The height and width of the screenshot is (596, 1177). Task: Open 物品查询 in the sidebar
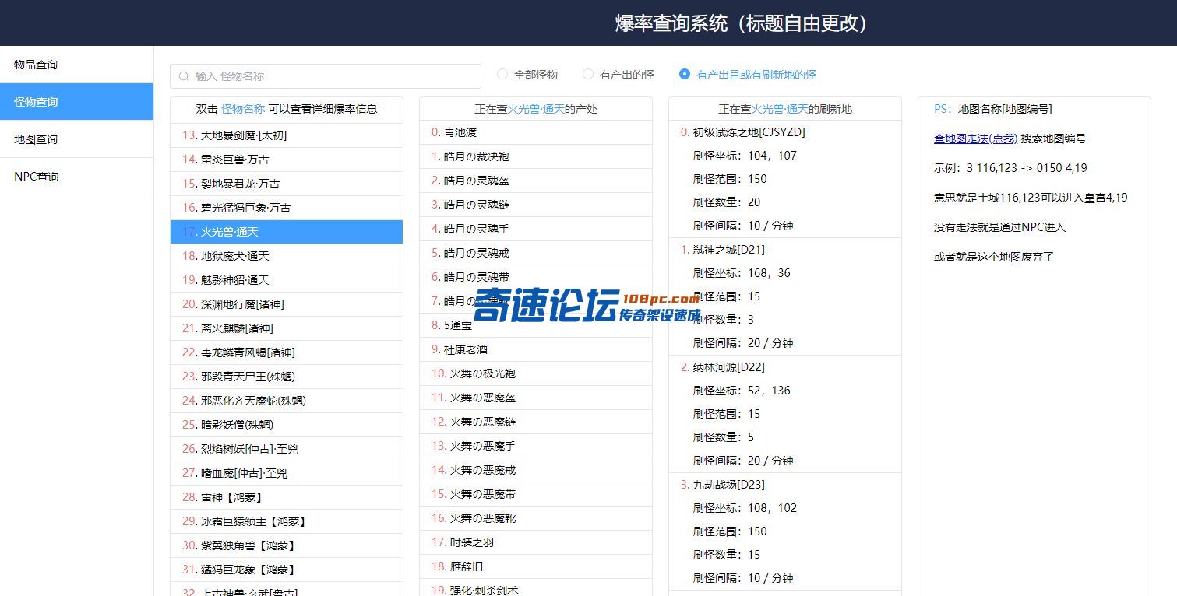pyautogui.click(x=76, y=65)
